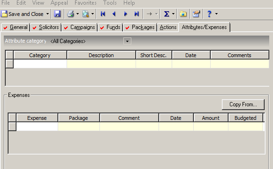
Task: Click the Category column header
Action: (40, 55)
